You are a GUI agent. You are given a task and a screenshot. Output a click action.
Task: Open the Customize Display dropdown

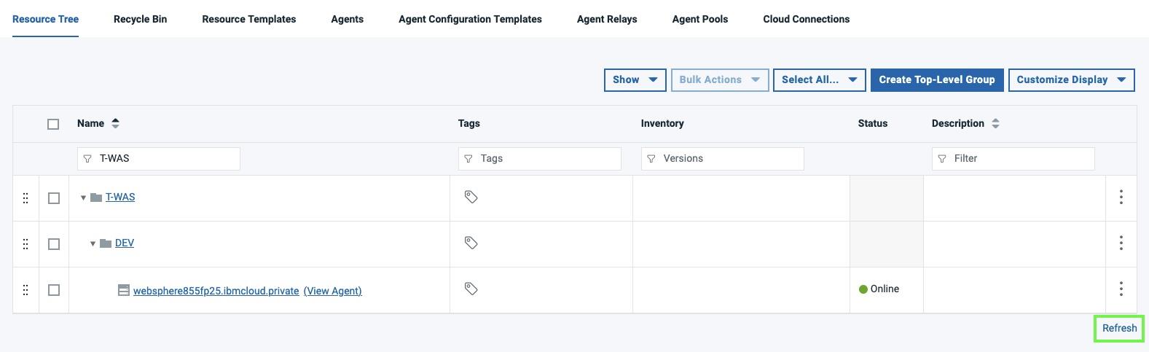1070,80
